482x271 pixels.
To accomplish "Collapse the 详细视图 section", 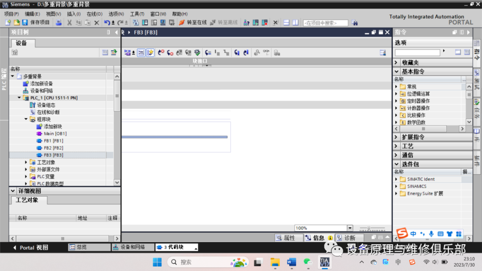I will click(x=12, y=191).
